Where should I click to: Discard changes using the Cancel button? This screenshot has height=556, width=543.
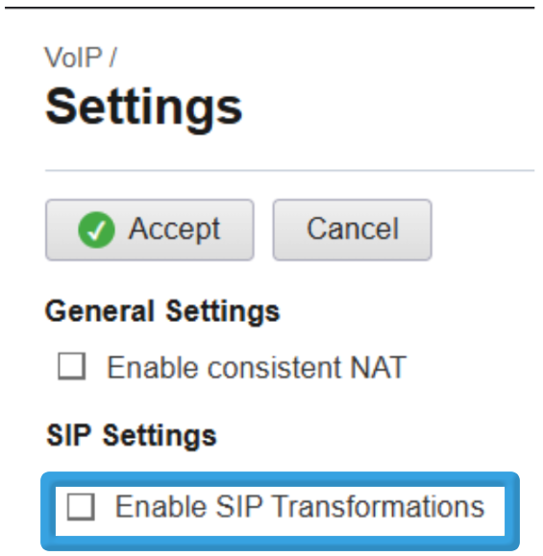coord(352,230)
